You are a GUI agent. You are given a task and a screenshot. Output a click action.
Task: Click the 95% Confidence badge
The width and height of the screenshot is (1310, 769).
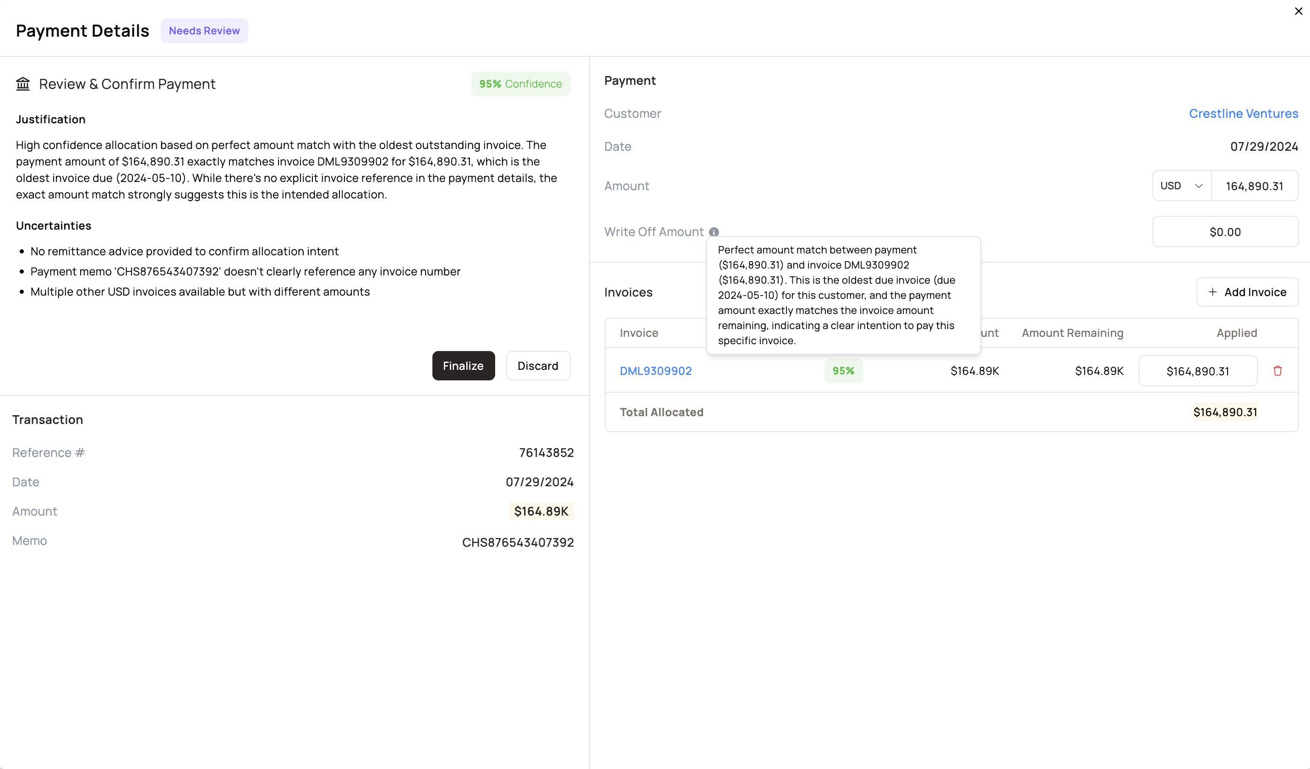[520, 84]
